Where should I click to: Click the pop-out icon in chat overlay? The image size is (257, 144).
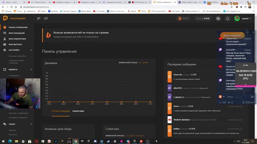click(247, 32)
